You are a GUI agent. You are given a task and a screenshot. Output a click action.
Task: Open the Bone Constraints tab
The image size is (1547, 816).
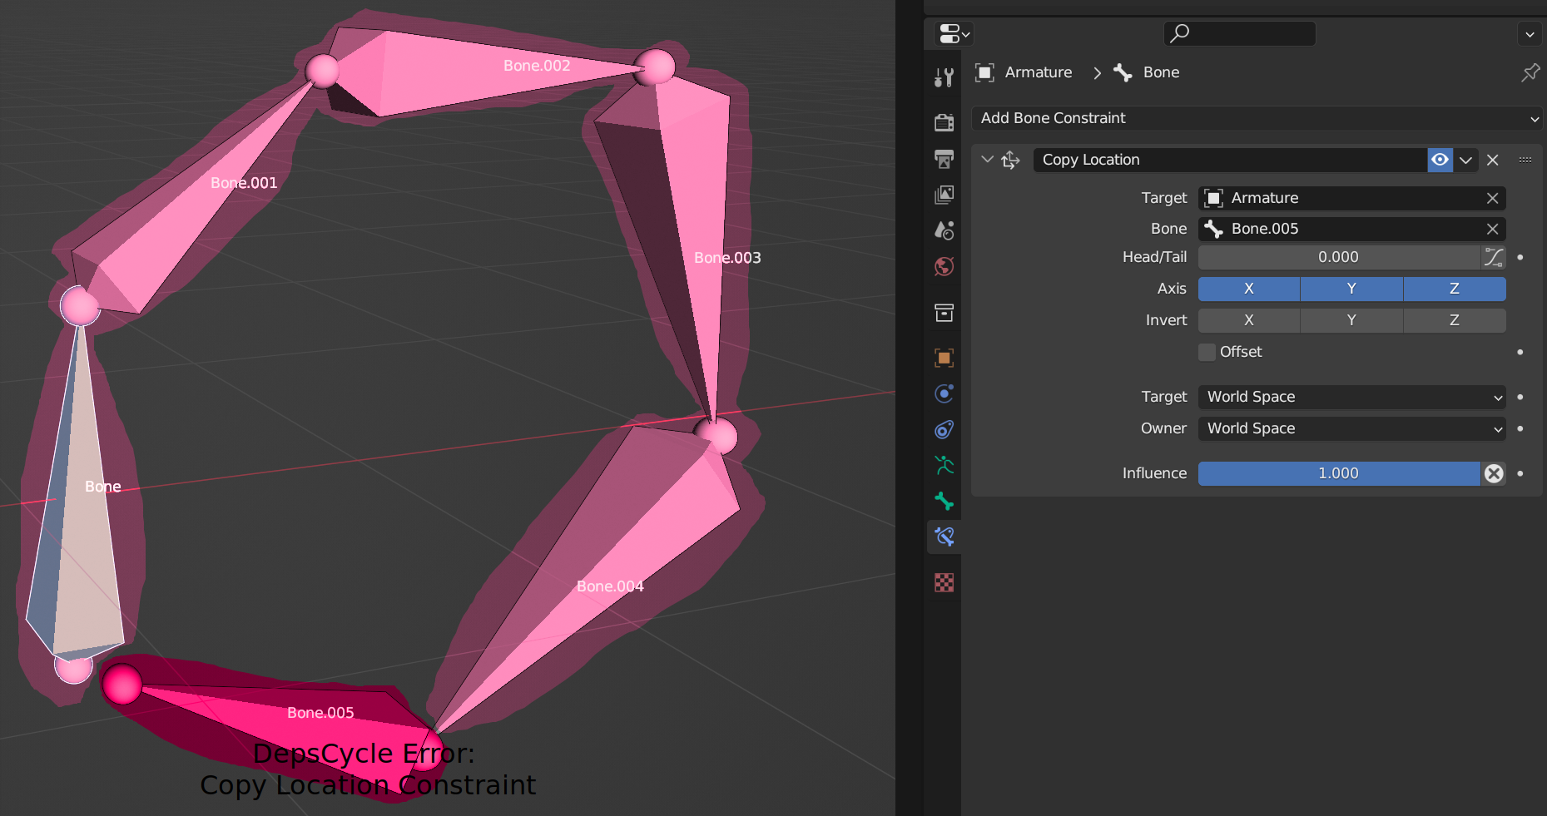pyautogui.click(x=944, y=537)
